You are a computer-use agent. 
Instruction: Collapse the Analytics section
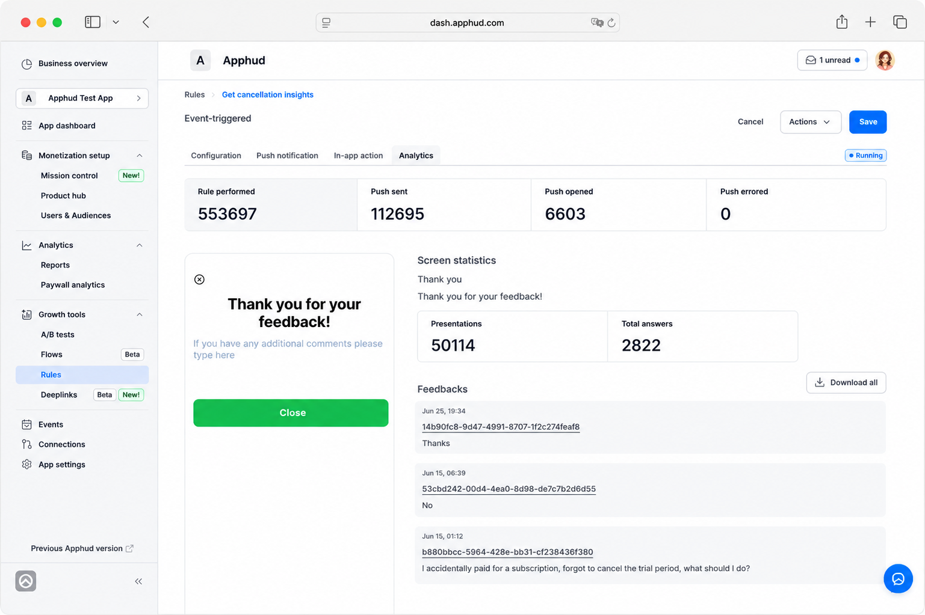point(139,245)
